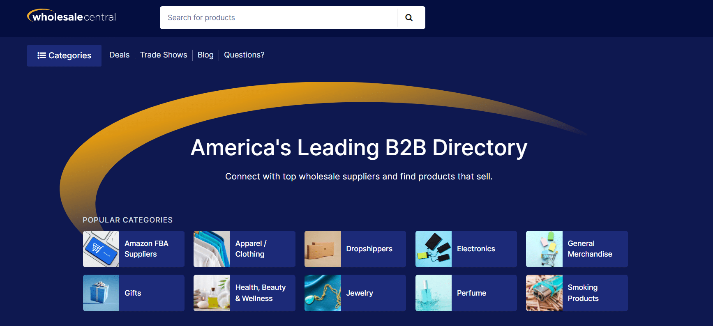Open the Smoking Products category
The width and height of the screenshot is (713, 326).
click(x=577, y=293)
